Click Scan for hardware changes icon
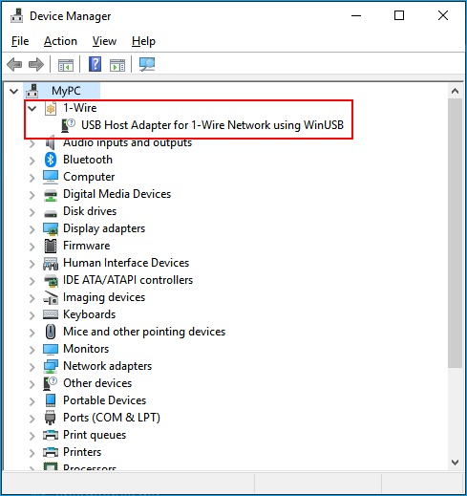This screenshot has height=496, width=467. (147, 65)
